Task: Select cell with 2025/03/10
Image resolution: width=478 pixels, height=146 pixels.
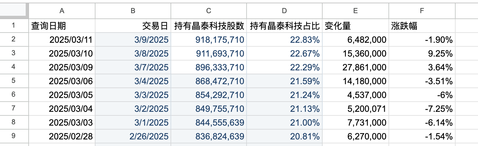Action: coord(62,53)
